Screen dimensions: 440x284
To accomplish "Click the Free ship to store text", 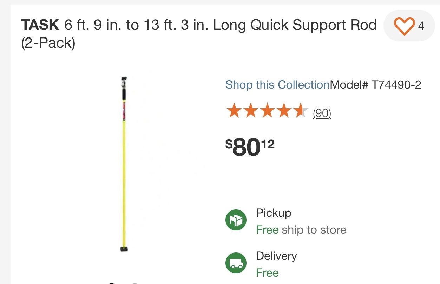I will coord(301,230).
